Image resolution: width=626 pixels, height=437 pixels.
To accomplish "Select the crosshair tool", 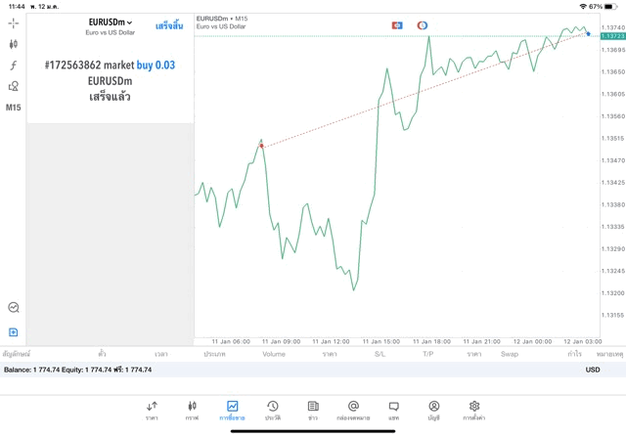I will pos(13,23).
